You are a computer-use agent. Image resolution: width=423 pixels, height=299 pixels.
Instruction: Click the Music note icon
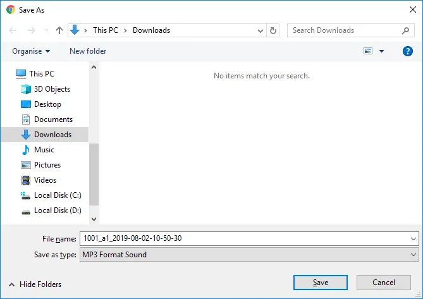pyautogui.click(x=26, y=150)
